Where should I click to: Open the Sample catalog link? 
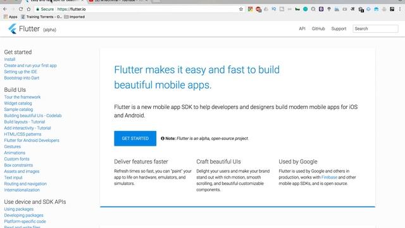[x=18, y=110]
